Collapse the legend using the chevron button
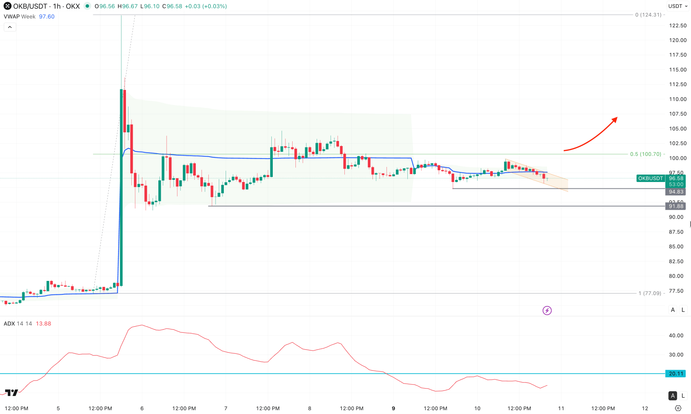This screenshot has height=414, width=691. (10, 27)
